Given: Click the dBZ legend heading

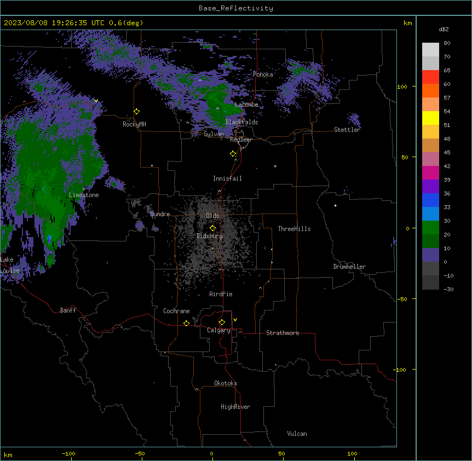Looking at the screenshot, I should click(x=444, y=29).
